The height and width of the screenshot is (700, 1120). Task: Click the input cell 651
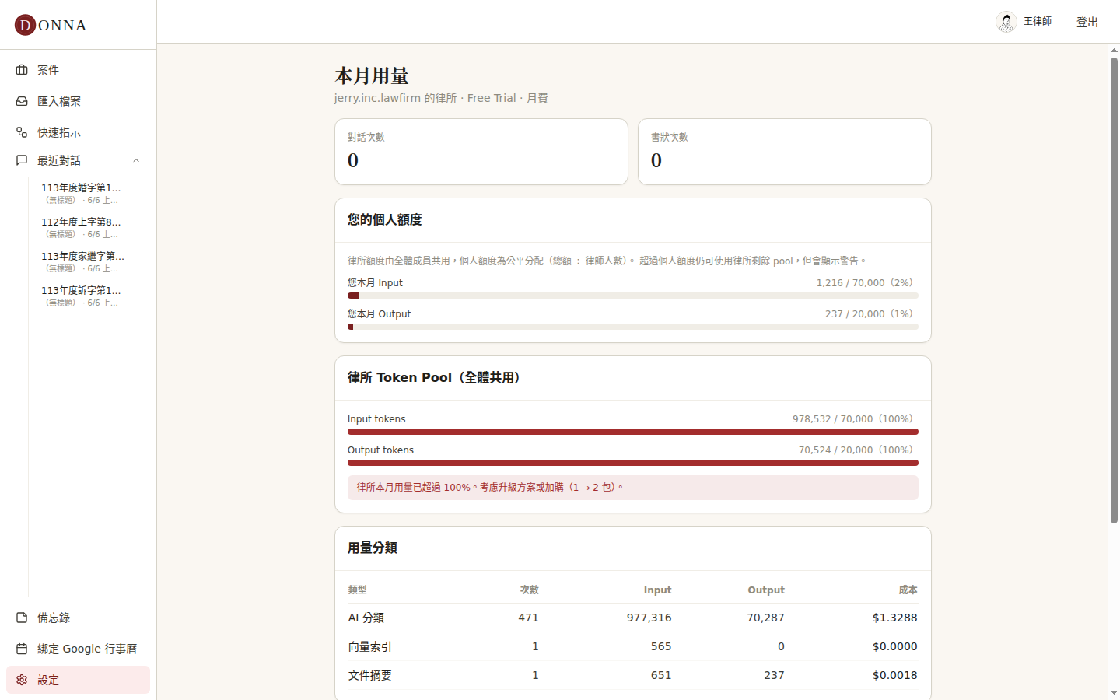(661, 675)
